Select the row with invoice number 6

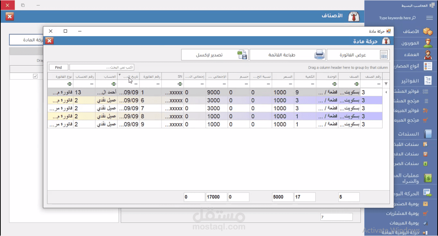click(215, 100)
